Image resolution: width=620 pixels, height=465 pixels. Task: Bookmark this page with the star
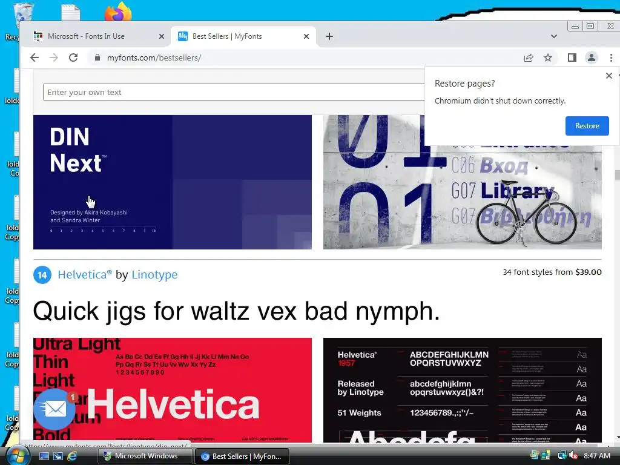[x=547, y=58]
